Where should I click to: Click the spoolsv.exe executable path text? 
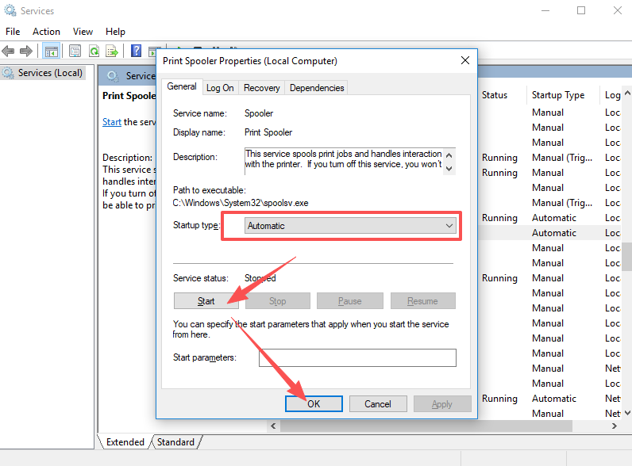point(241,203)
